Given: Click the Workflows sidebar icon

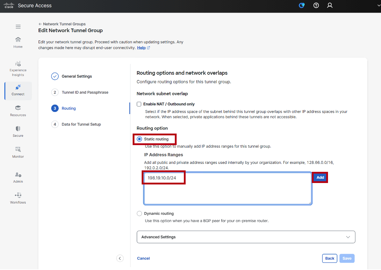Looking at the screenshot, I should pos(18,198).
